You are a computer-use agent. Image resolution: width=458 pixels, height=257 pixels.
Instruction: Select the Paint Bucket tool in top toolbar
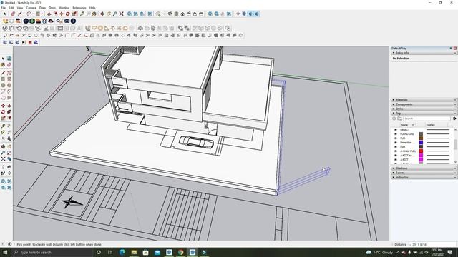94,14
